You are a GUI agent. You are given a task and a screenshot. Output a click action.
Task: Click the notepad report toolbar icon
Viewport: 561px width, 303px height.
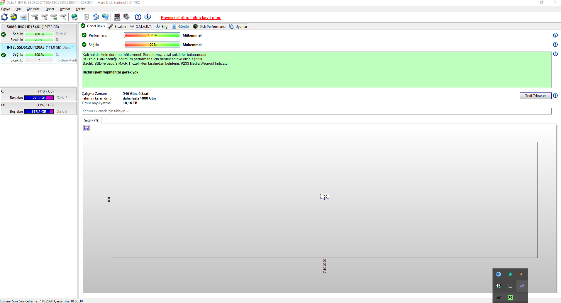click(x=87, y=17)
